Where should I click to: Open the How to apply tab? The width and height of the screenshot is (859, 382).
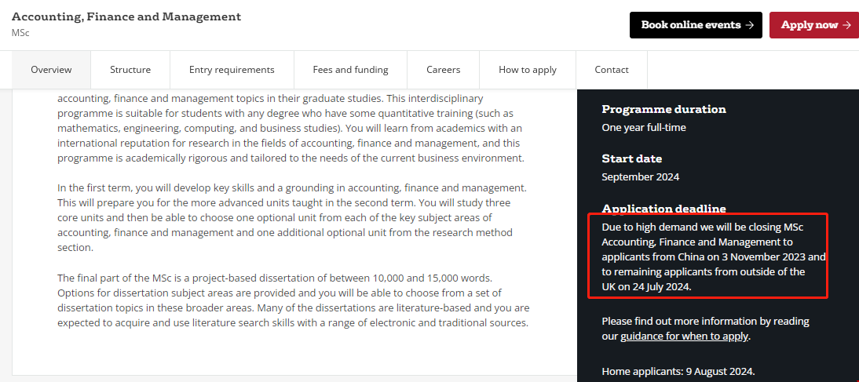[528, 70]
